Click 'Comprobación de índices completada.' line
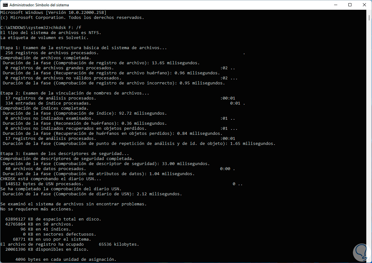 tap(44, 108)
